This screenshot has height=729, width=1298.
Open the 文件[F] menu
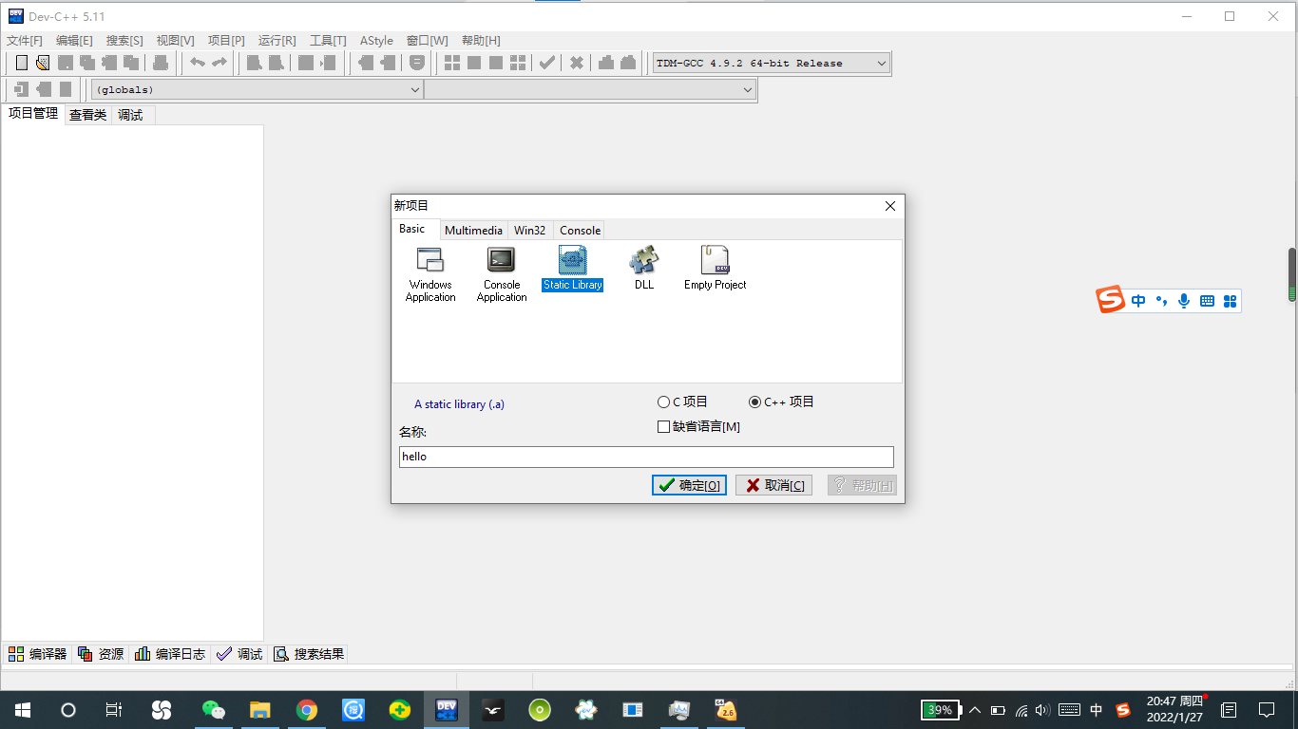[x=25, y=41]
